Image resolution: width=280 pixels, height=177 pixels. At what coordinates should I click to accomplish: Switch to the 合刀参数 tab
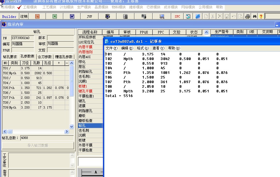point(45,57)
